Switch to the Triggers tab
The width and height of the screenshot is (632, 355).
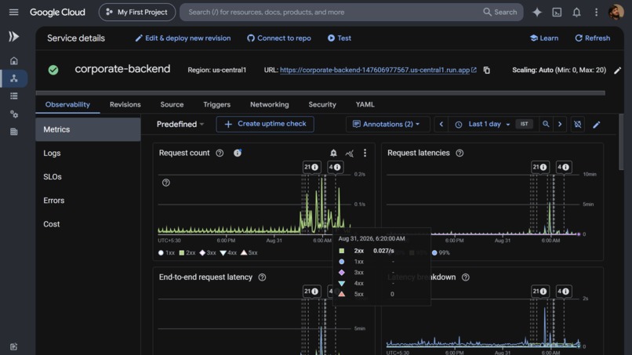(217, 104)
